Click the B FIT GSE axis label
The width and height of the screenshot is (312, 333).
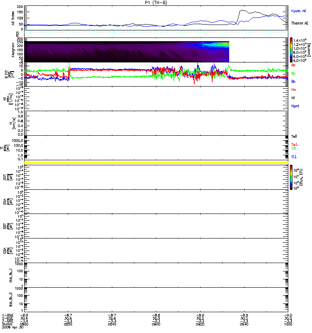point(9,75)
